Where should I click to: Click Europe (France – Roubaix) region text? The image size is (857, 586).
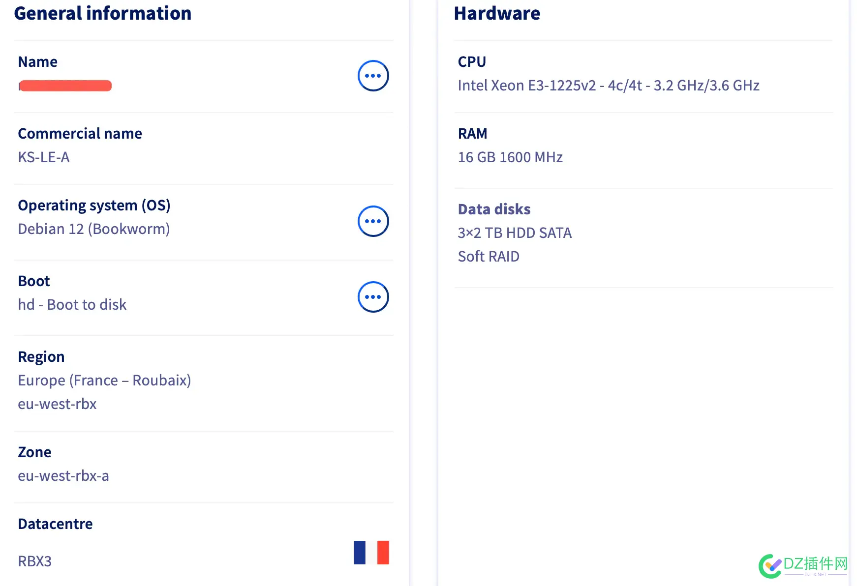pyautogui.click(x=104, y=381)
